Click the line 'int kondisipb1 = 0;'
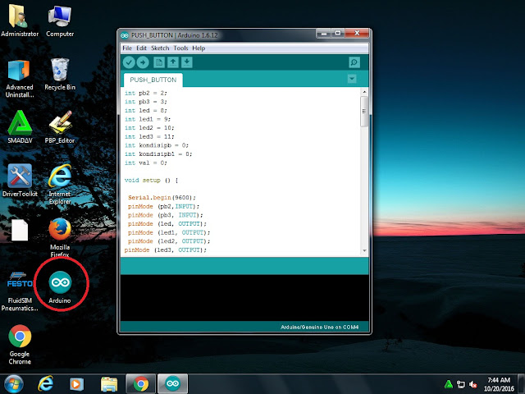The image size is (525, 394). (x=158, y=154)
